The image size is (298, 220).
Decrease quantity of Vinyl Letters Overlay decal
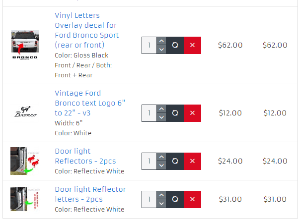161,50
